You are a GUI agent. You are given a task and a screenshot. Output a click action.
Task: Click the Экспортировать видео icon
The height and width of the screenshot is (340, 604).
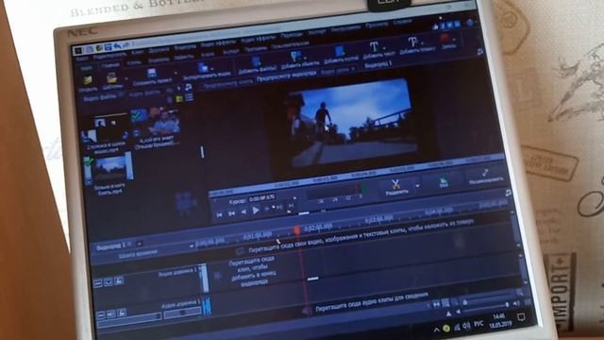tap(203, 68)
